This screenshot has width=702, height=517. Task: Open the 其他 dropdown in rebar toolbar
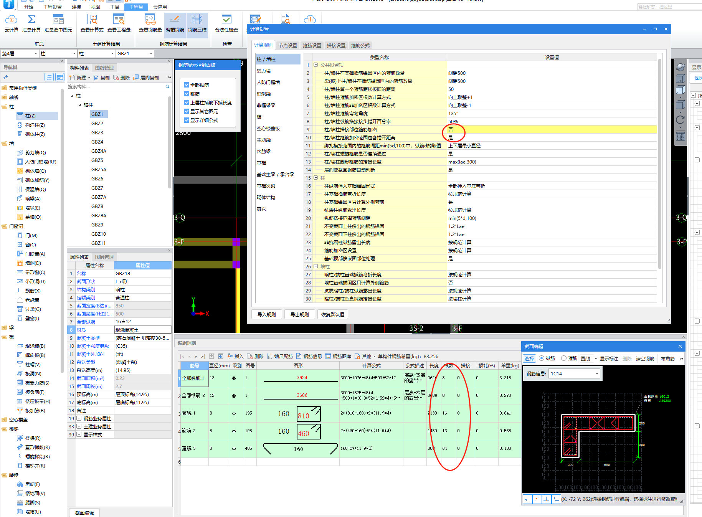point(365,356)
